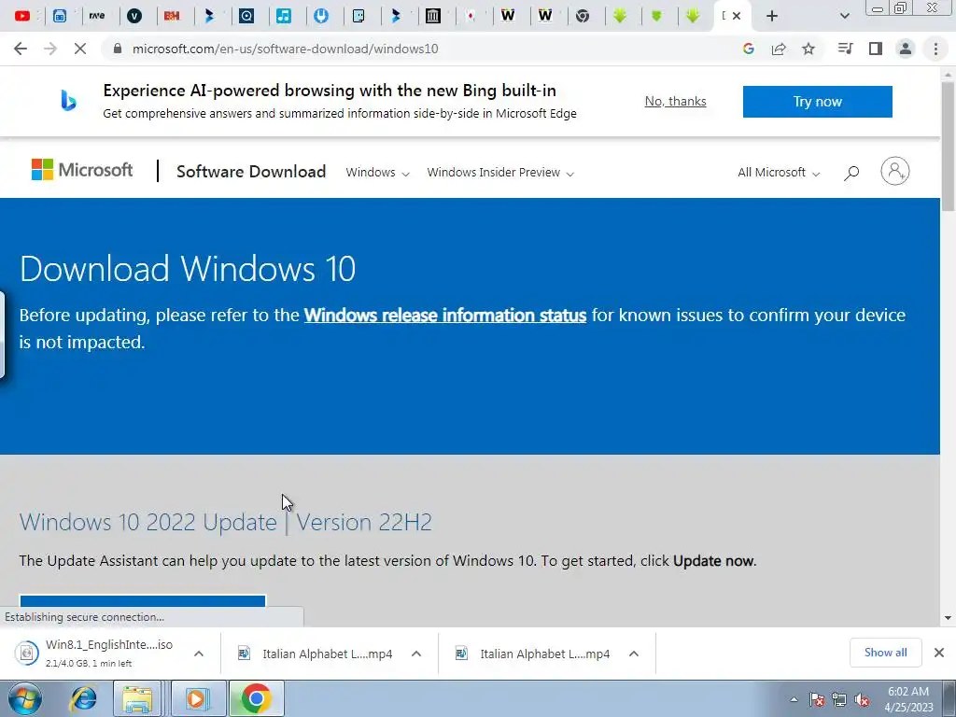Image resolution: width=956 pixels, height=717 pixels.
Task: Dismiss banner with No, thanks
Action: 676,101
